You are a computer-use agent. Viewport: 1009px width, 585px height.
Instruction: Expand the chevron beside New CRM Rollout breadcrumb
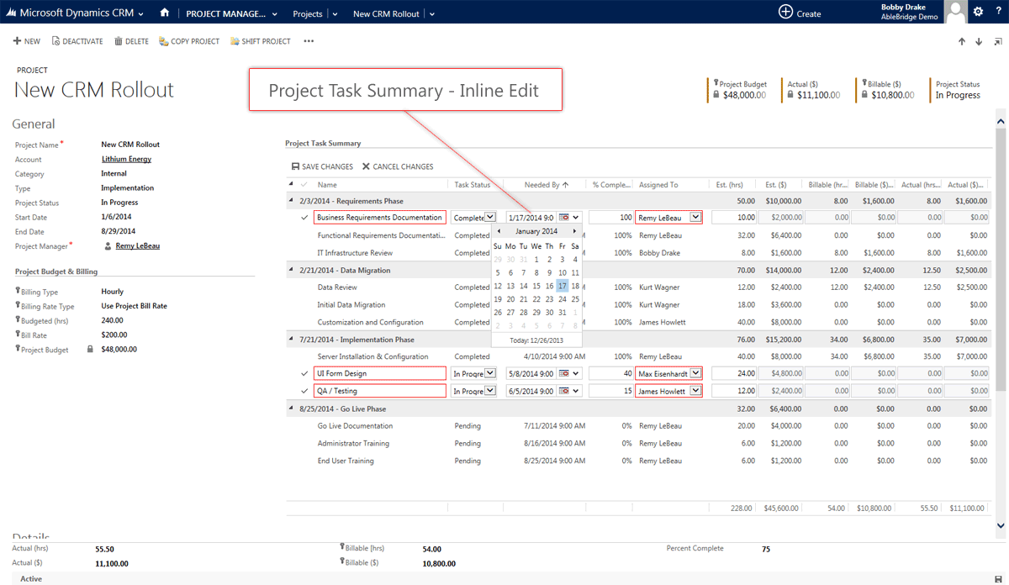pos(431,13)
